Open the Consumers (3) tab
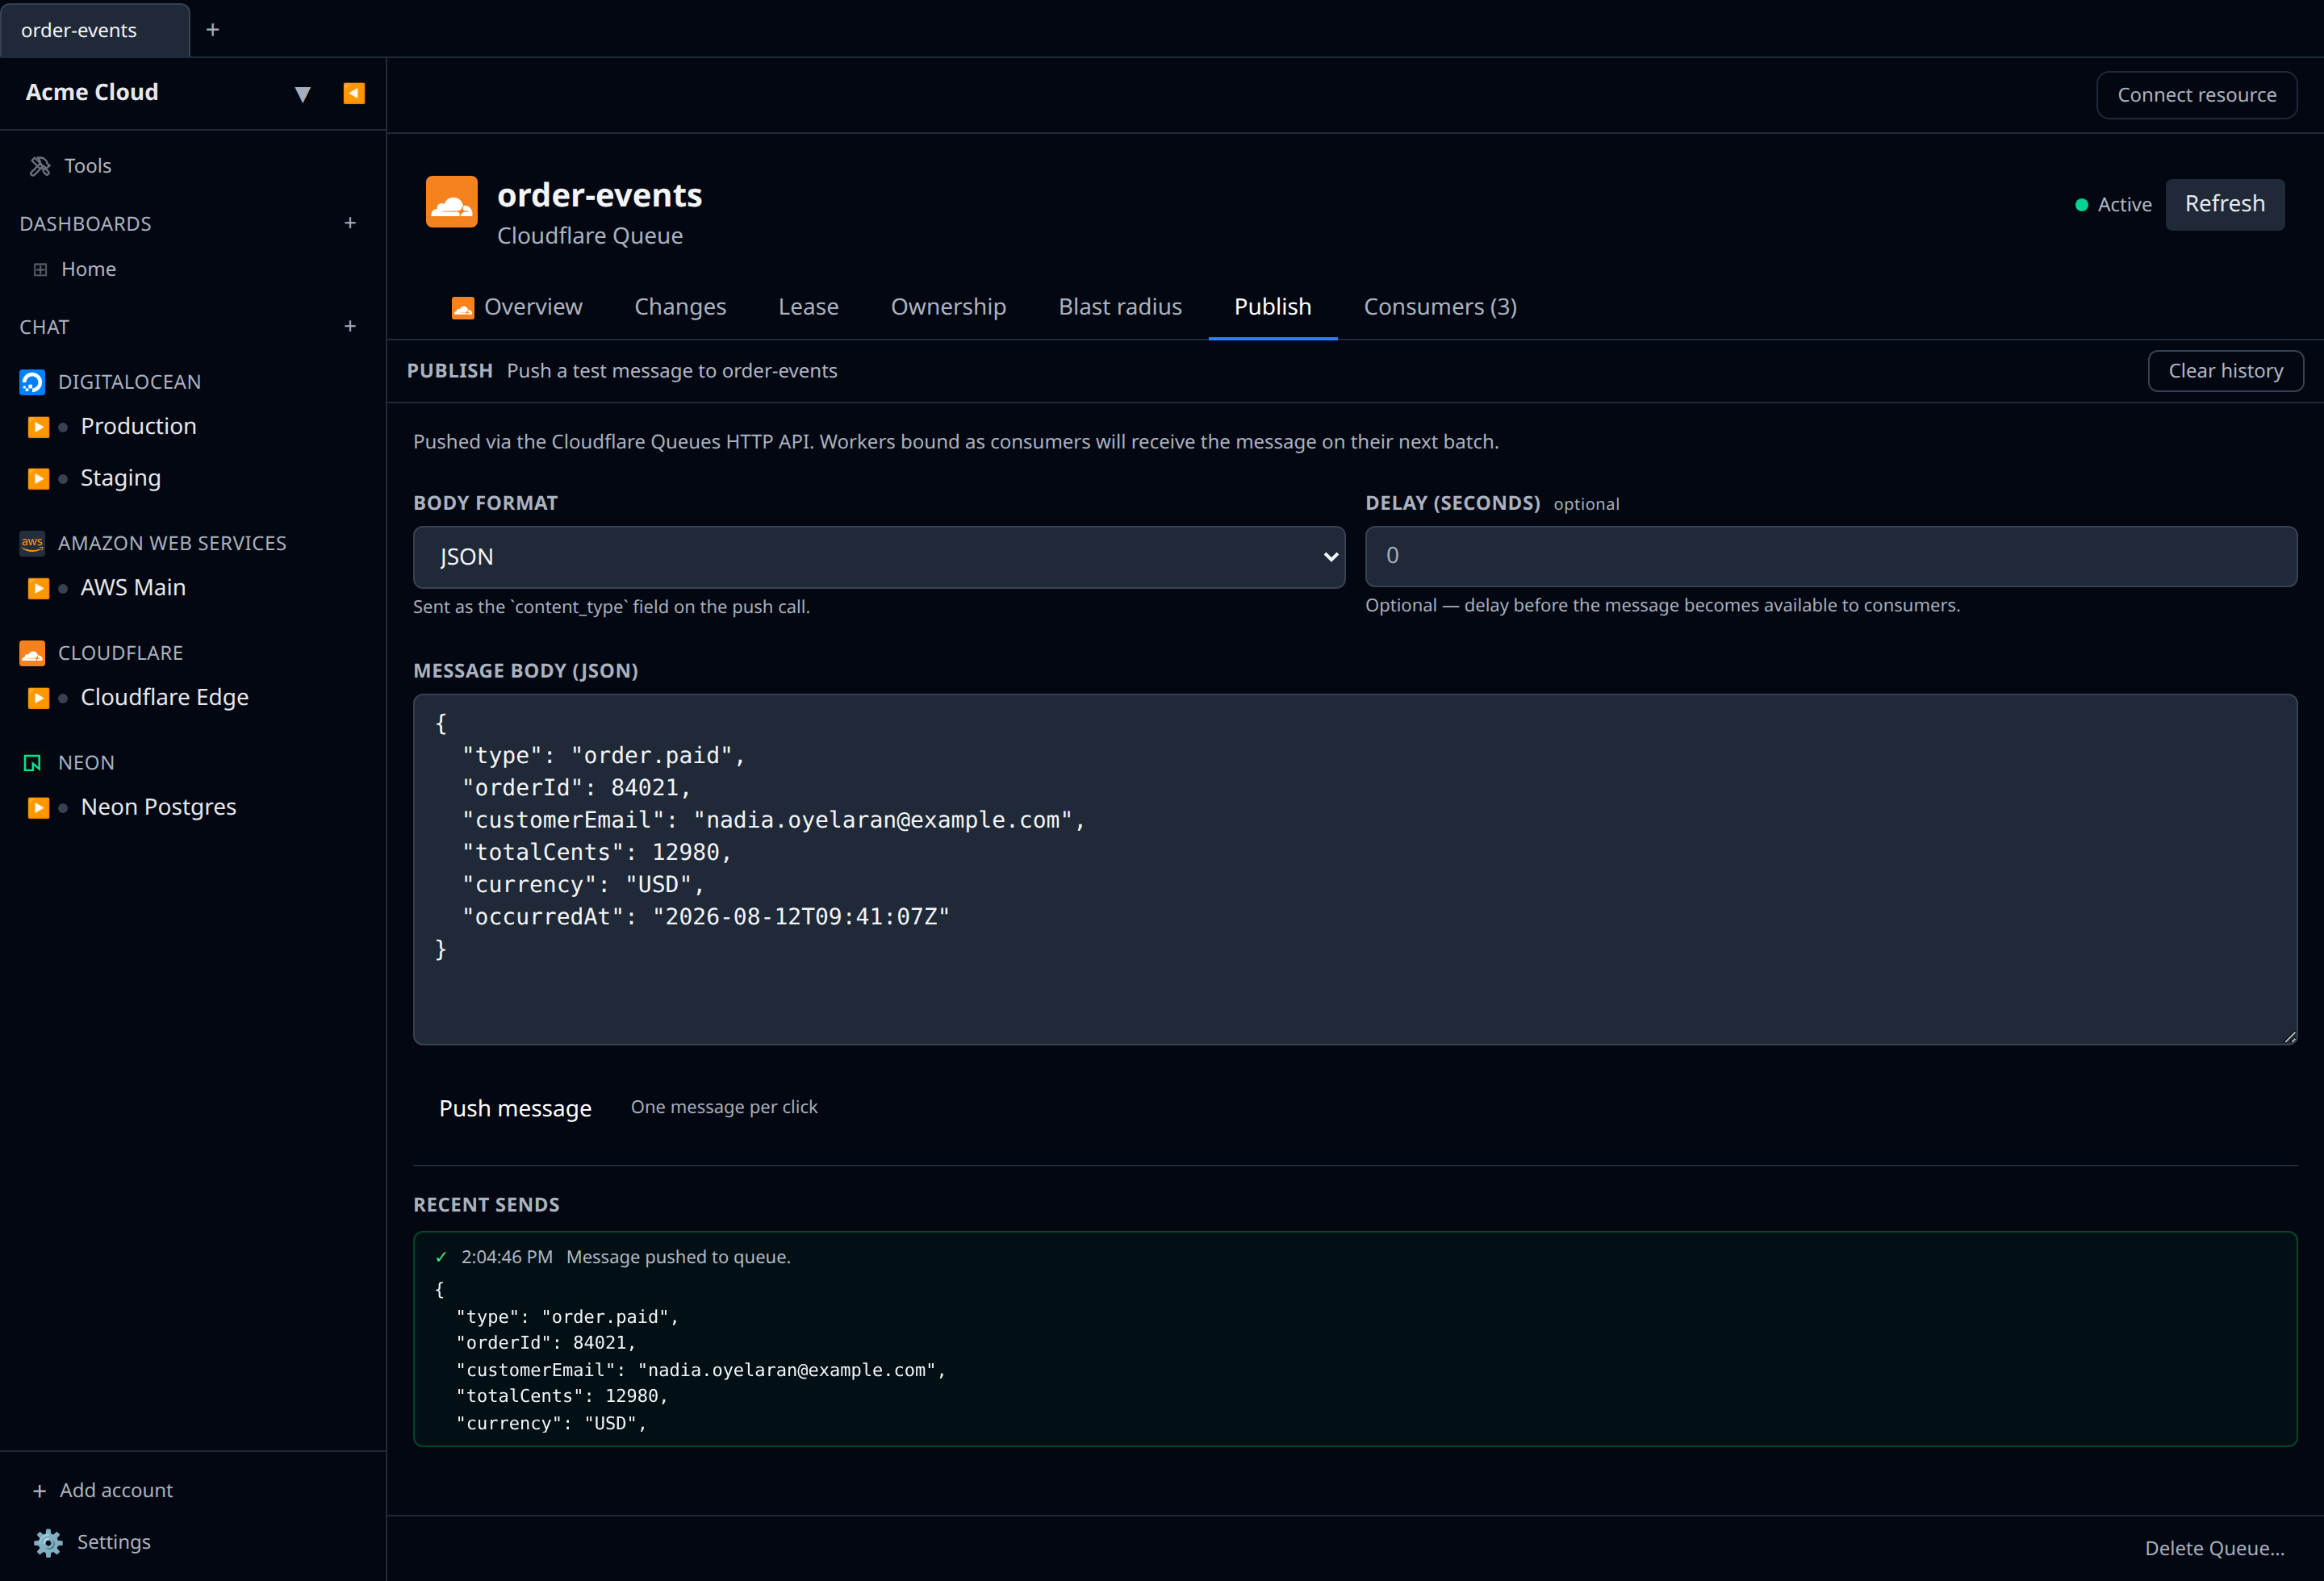This screenshot has height=1581, width=2324. pos(1440,307)
